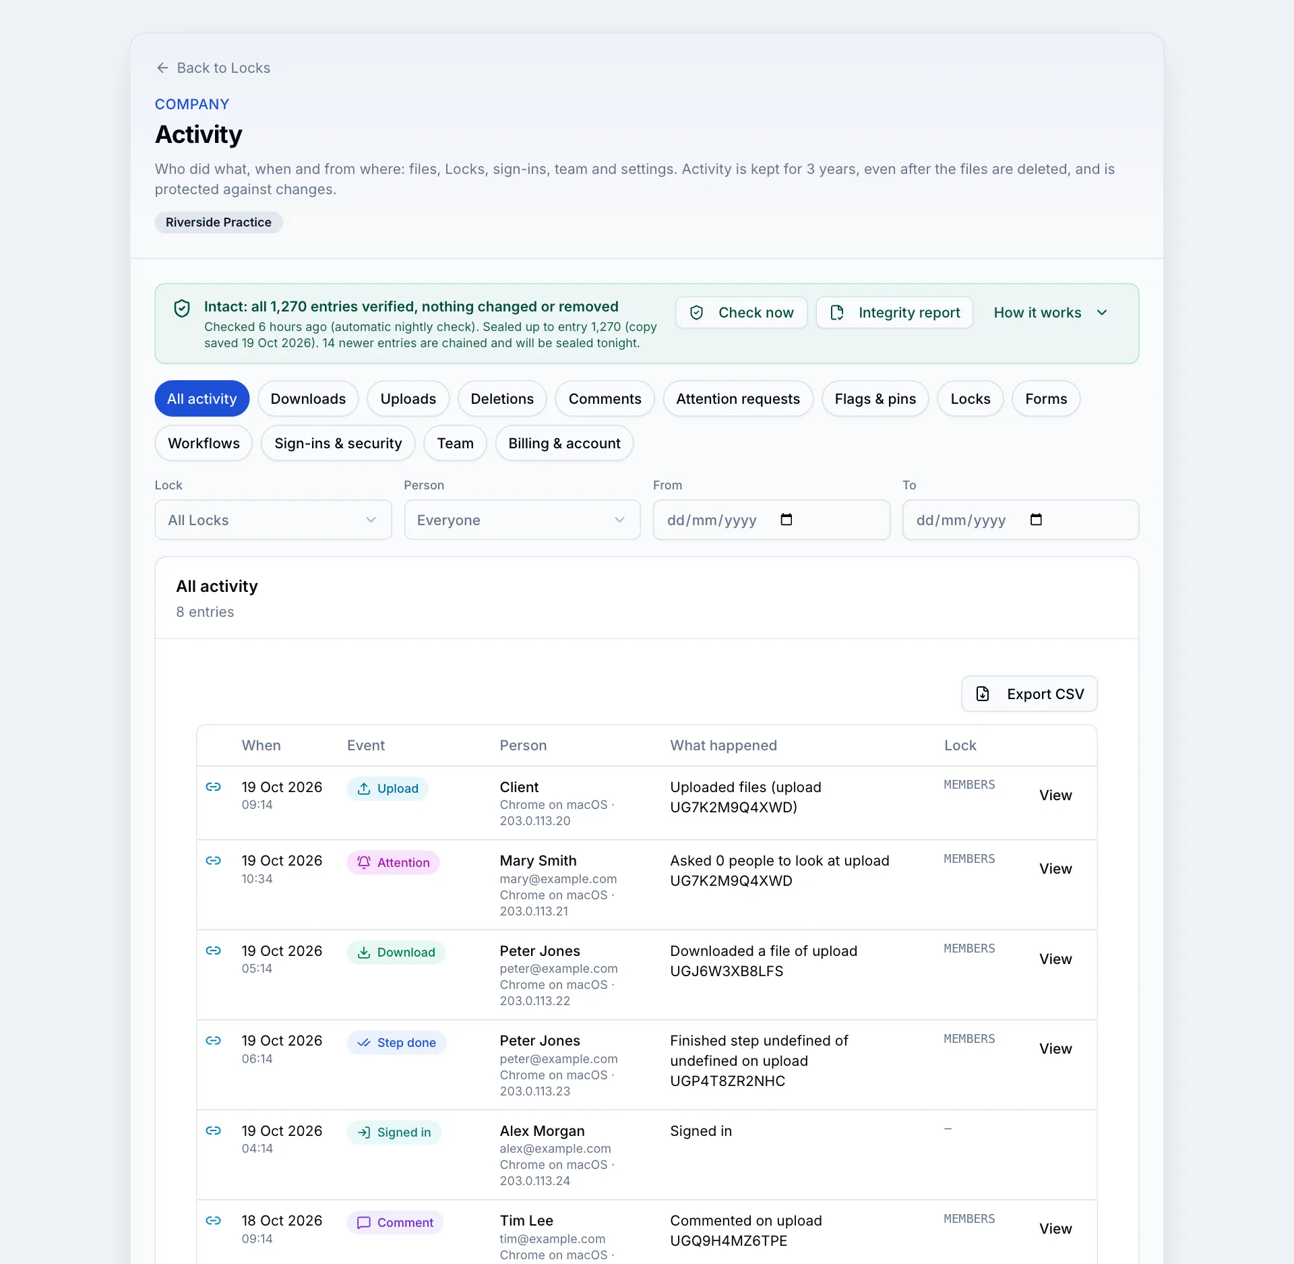
Task: Click the Download event badge
Action: coord(396,953)
